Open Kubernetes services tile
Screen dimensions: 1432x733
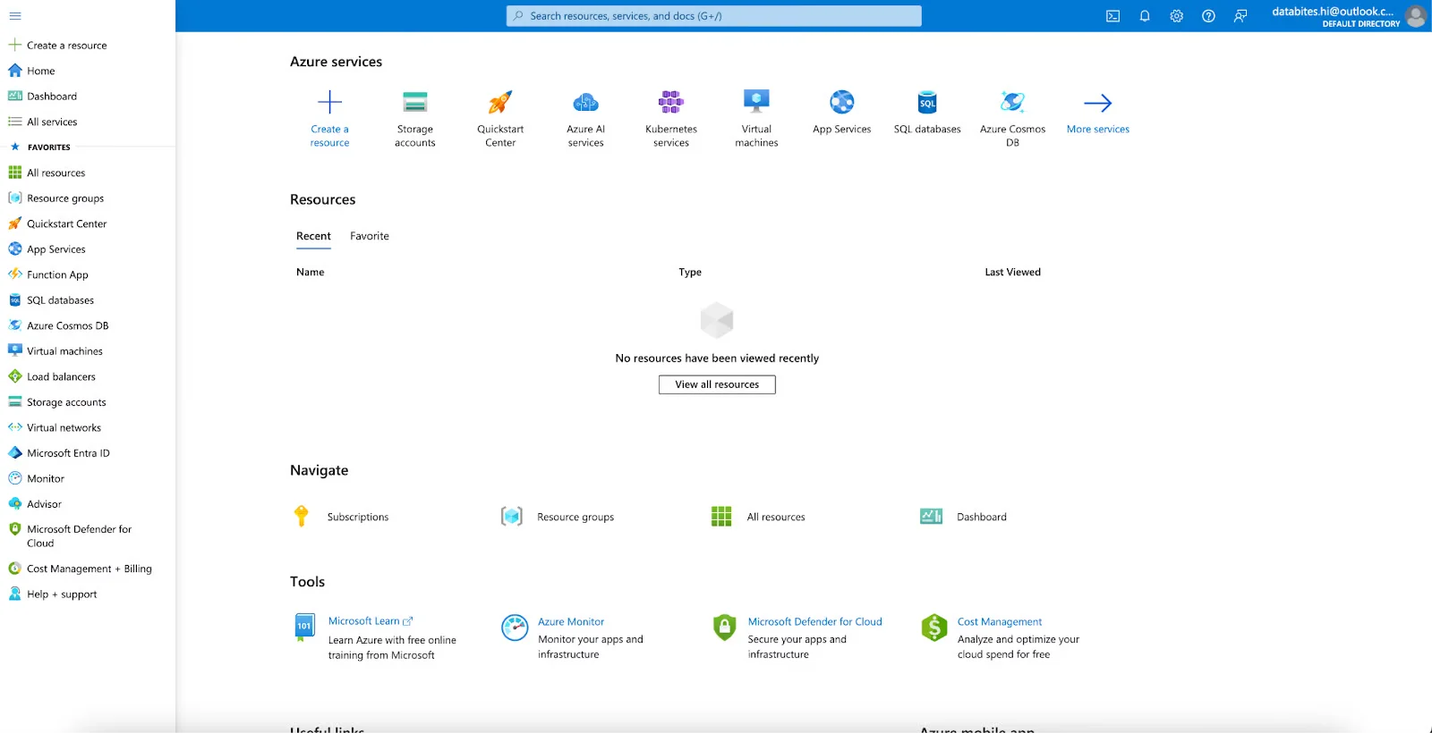point(671,119)
